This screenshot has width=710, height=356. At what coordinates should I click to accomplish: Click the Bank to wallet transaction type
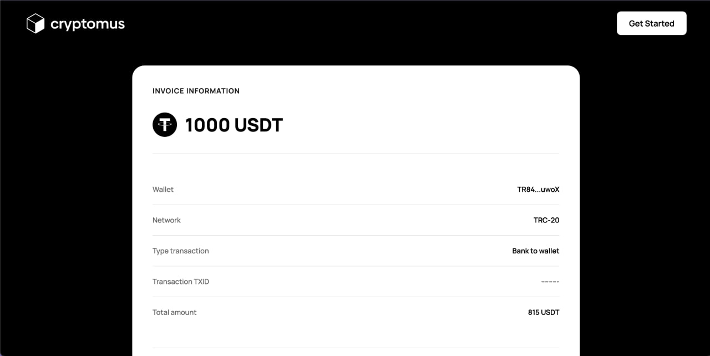point(535,251)
